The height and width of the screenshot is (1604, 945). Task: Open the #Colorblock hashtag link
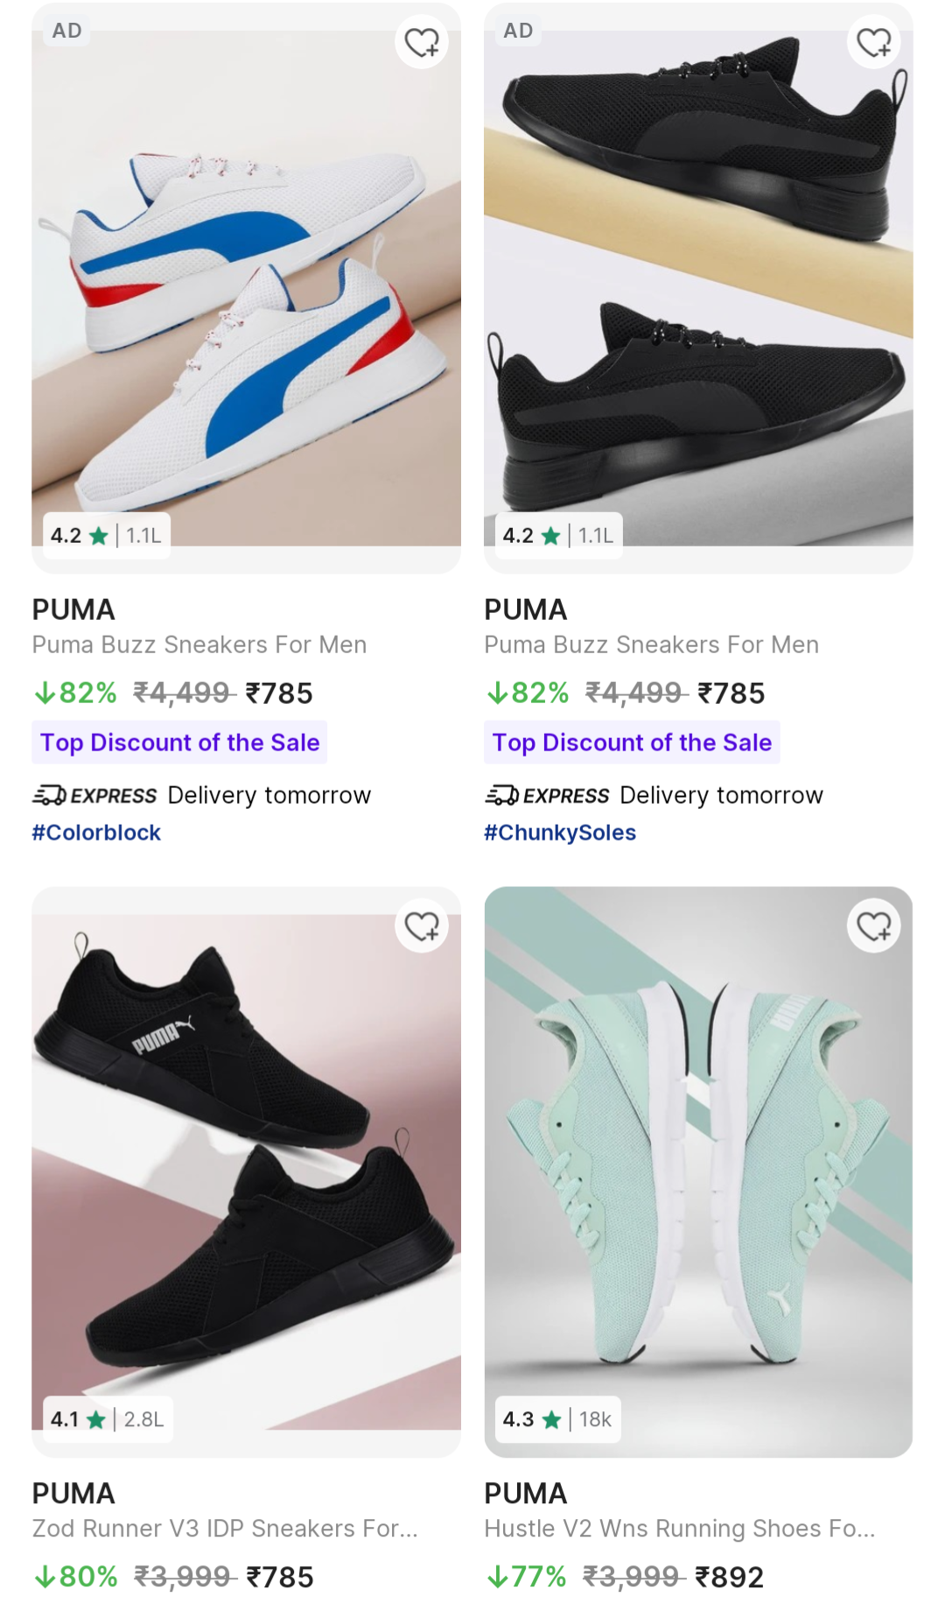pos(96,833)
